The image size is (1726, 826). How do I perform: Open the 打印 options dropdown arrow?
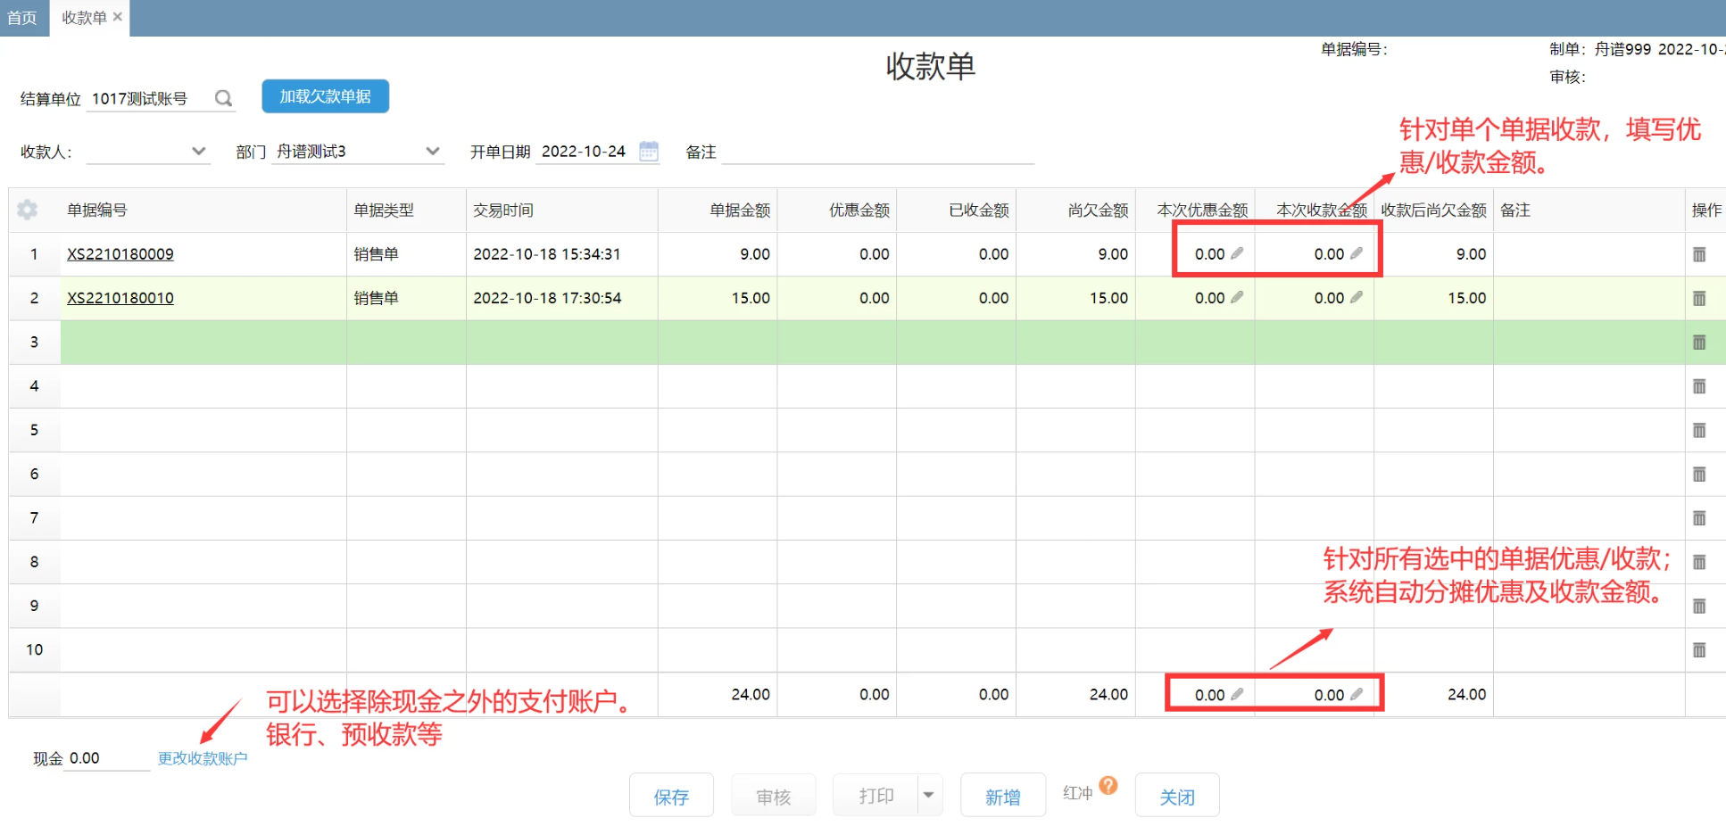point(928,795)
